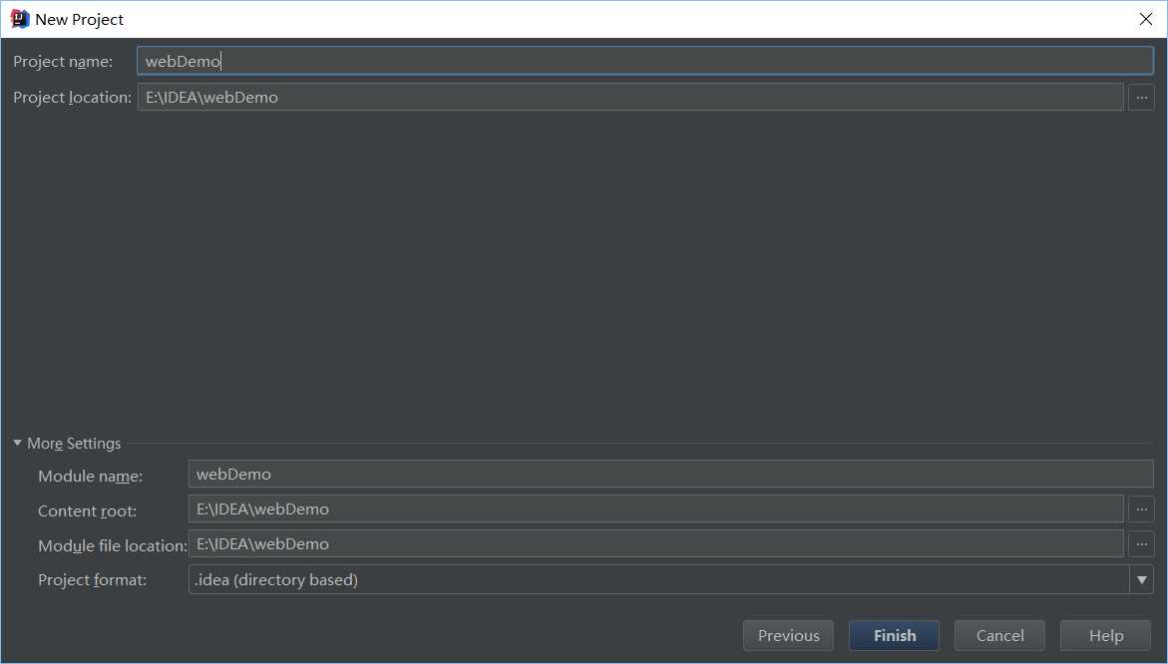
Task: Cancel the New Project dialog
Action: [x=999, y=636]
